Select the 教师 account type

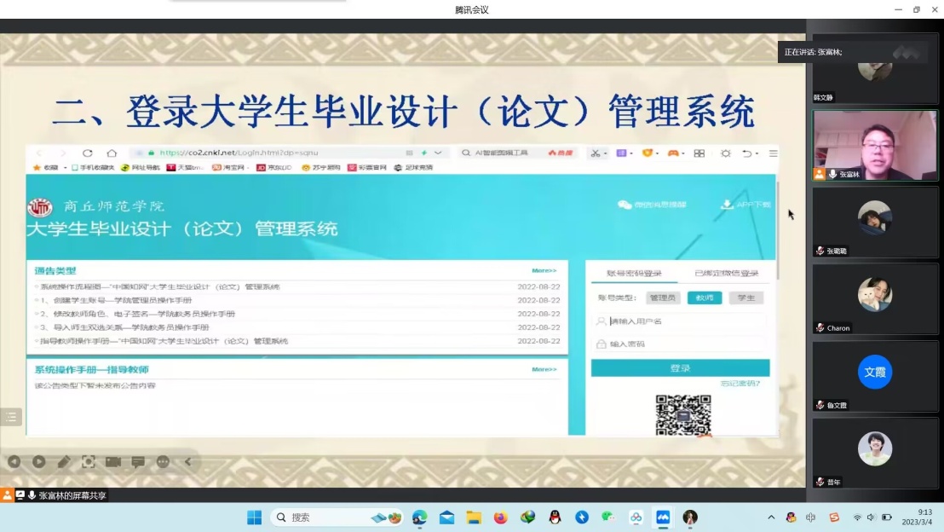coord(704,298)
